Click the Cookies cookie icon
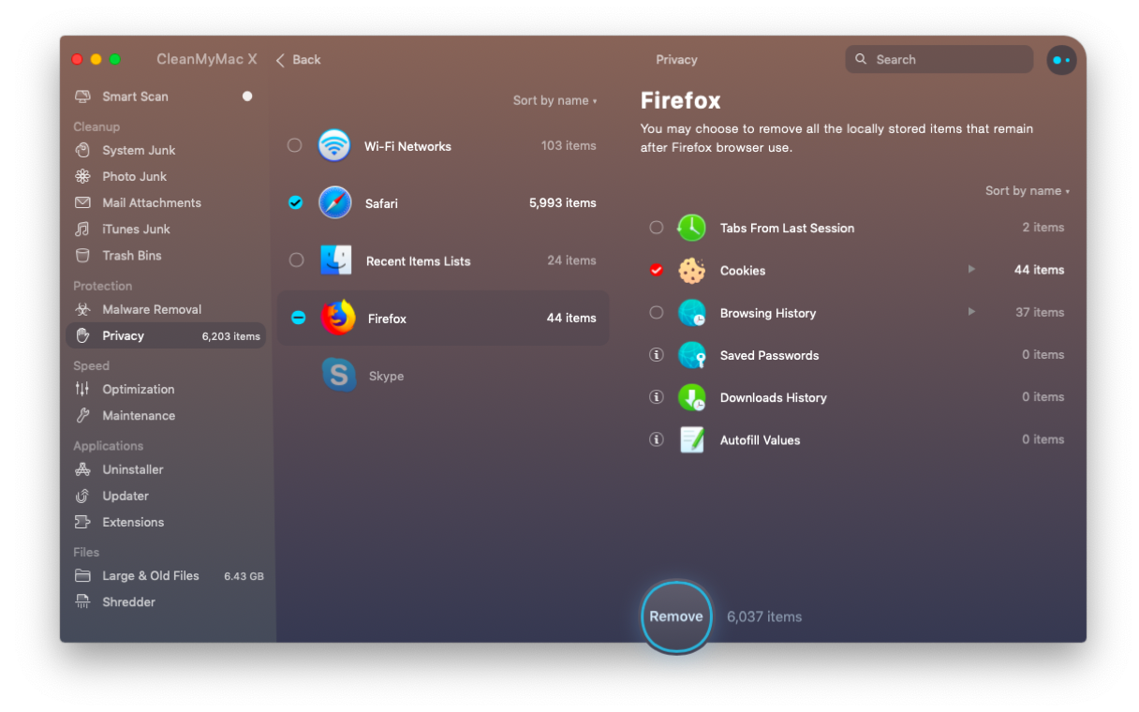Image resolution: width=1139 pixels, height=712 pixels. 691,271
